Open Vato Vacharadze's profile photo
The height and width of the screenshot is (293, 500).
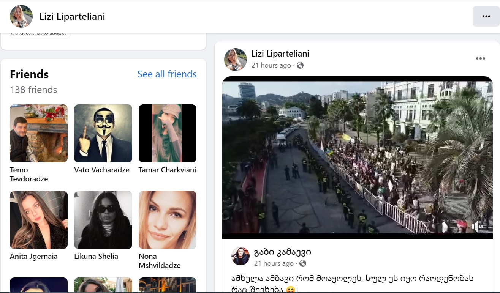tap(103, 134)
